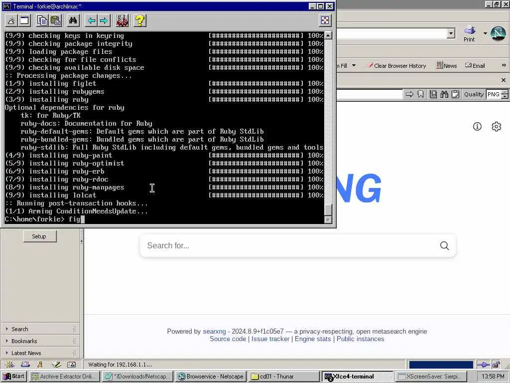Viewport: 510px width, 383px height.
Task: Expand the Search sidebar panel
Action: (x=40, y=329)
